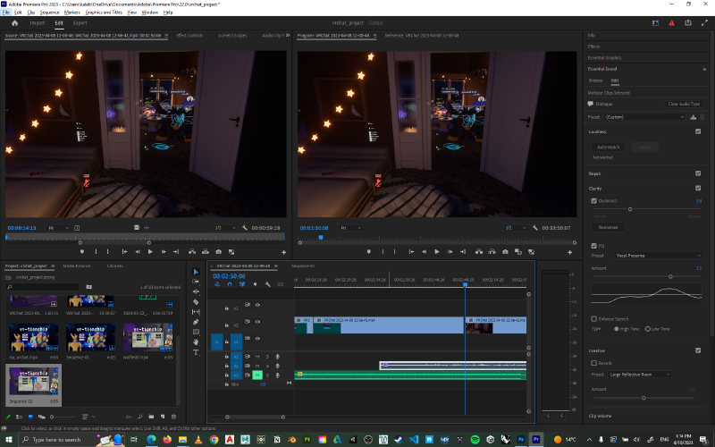Toggle Repair section checkbox

tap(698, 173)
